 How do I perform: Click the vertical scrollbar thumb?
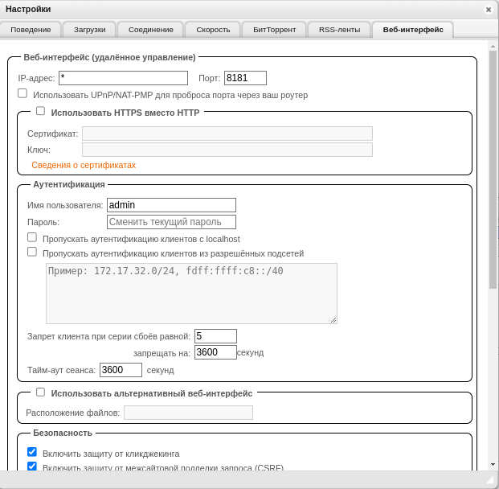point(493,170)
